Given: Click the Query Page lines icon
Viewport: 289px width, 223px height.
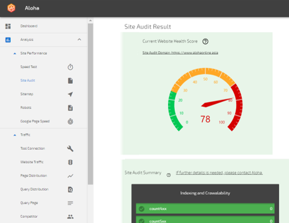Looking at the screenshot, I should [71, 203].
